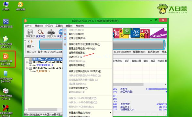
Task: Open the 计算机 (Computer) desktop icon
Action: pos(5,5)
